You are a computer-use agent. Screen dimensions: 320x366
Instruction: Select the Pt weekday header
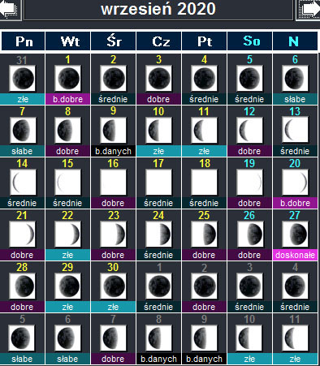coord(204,41)
